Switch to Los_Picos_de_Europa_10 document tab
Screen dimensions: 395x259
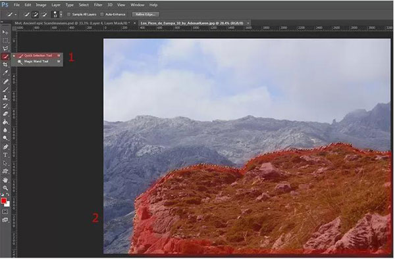pos(192,23)
